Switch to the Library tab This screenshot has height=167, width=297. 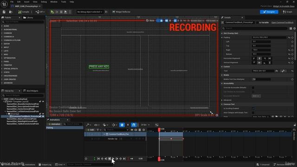[28, 18]
